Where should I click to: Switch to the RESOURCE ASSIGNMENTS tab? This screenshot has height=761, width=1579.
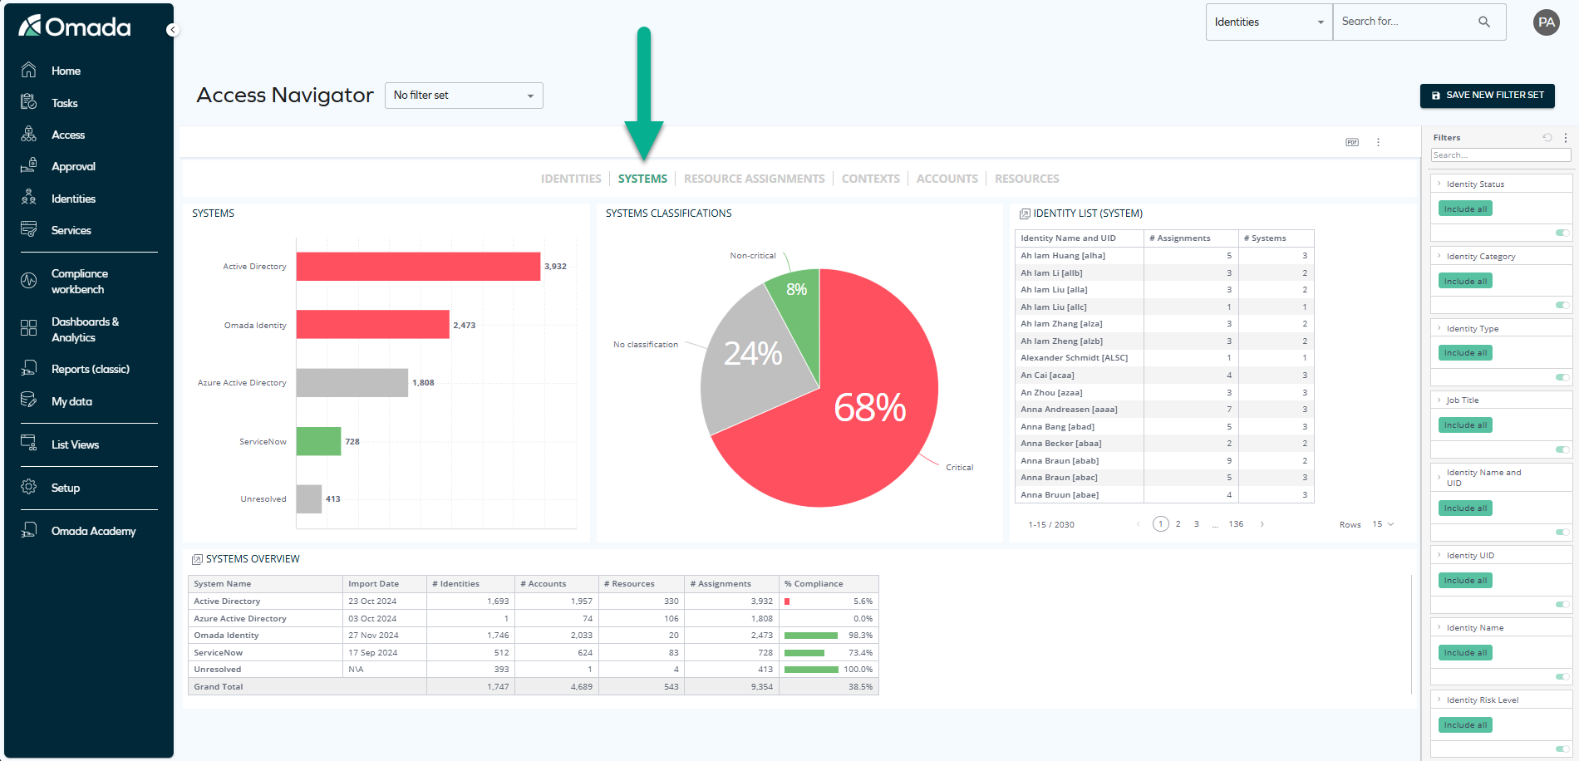(755, 179)
